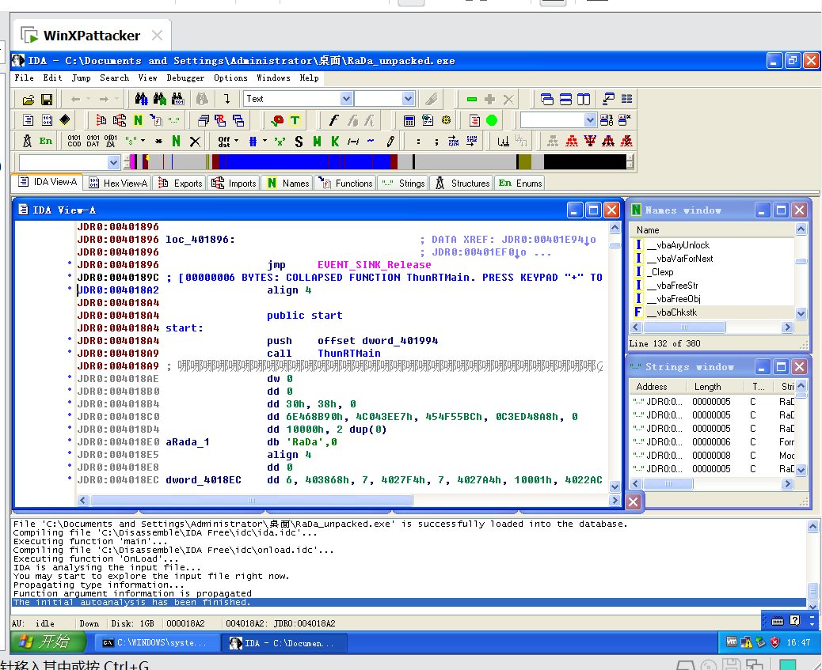Open the calculator icon
Screen dimensions: 822x670
(x=409, y=120)
